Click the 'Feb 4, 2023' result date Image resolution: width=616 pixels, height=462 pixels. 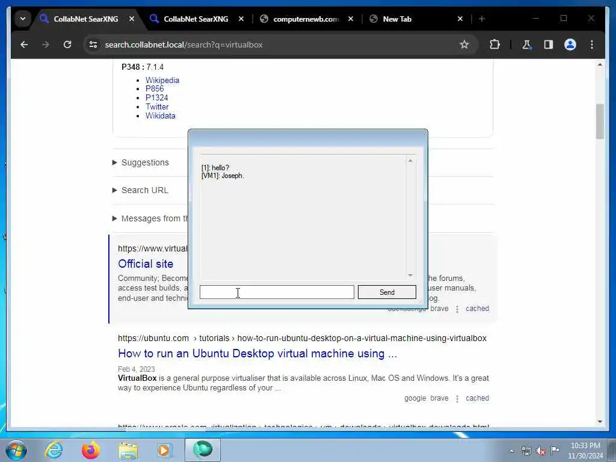(x=137, y=369)
